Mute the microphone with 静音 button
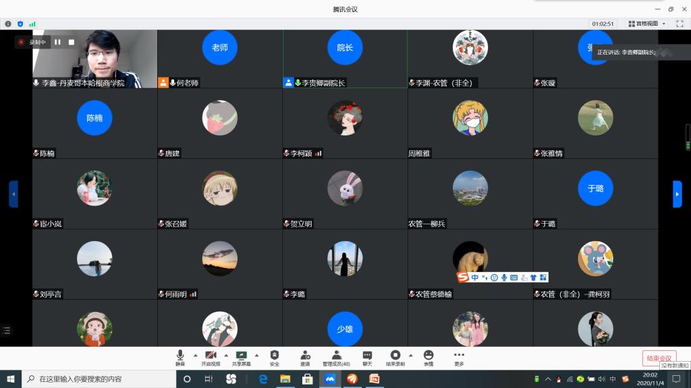691x388 pixels. tap(180, 357)
